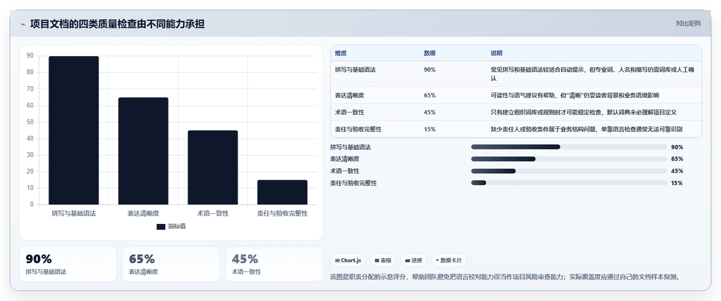Image resolution: width=721 pixels, height=301 pixels.
Task: Select table cell 拼写与基础语法
Action: coord(355,70)
